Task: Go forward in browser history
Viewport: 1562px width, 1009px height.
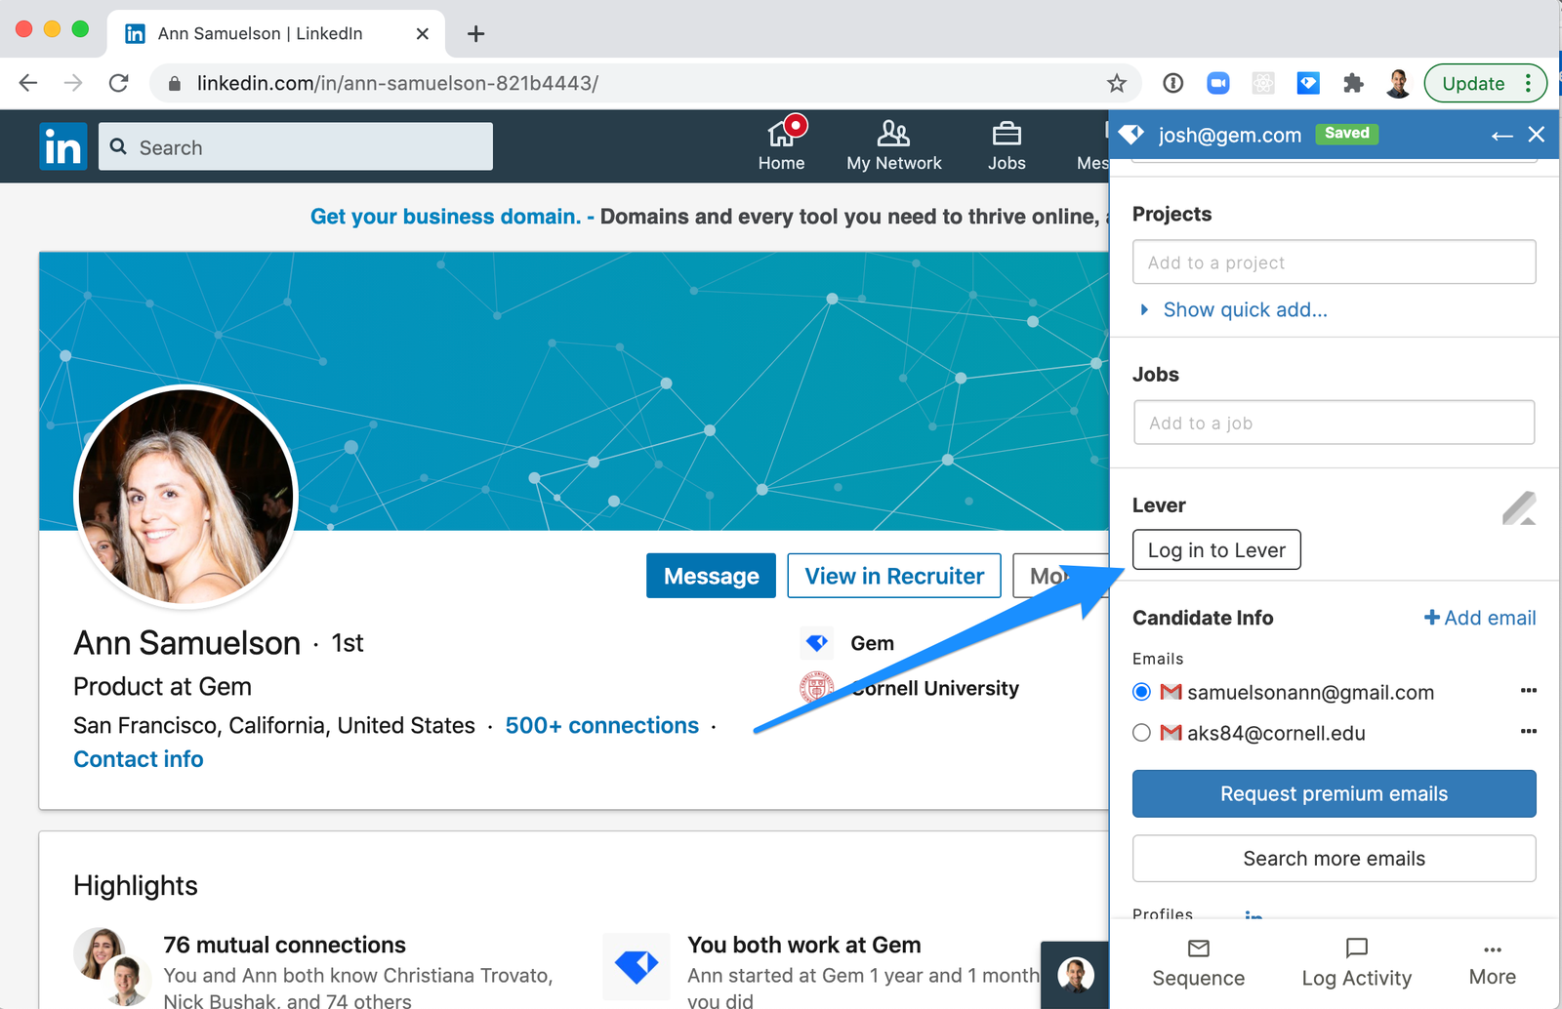Action: tap(73, 83)
